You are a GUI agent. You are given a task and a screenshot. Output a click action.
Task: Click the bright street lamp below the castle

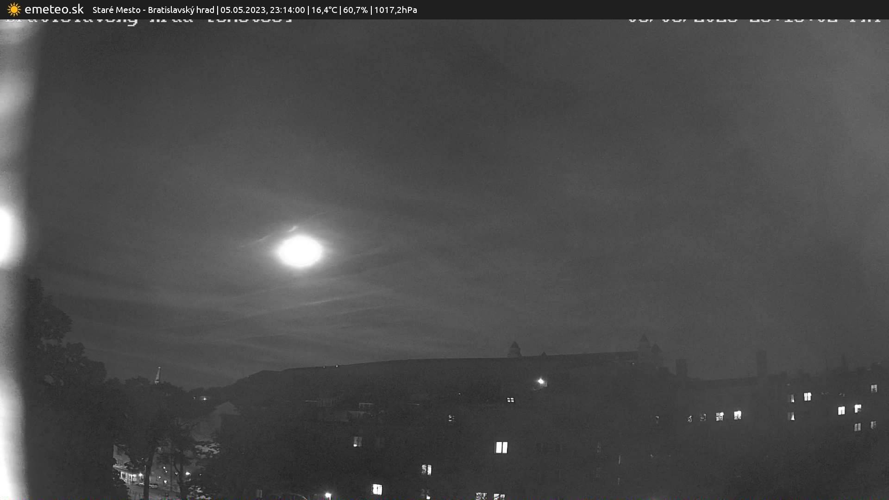pyautogui.click(x=541, y=382)
